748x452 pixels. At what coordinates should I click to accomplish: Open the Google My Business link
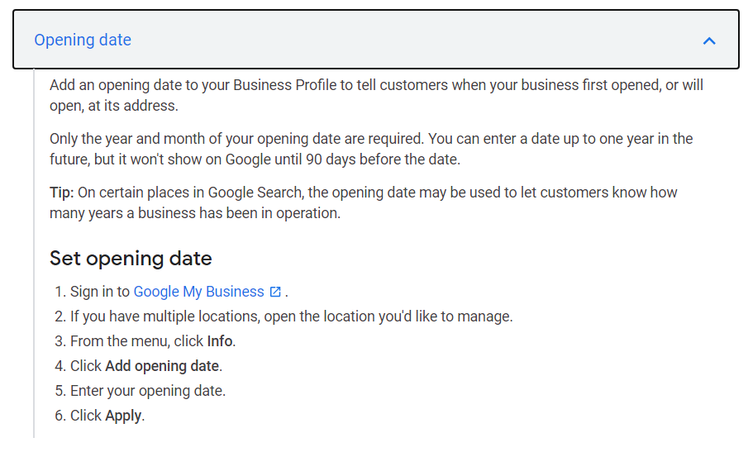198,292
